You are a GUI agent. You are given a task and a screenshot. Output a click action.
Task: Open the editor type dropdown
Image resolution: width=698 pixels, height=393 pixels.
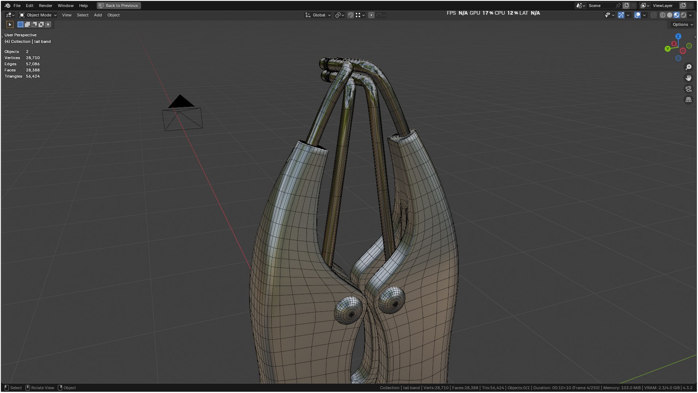click(x=10, y=15)
